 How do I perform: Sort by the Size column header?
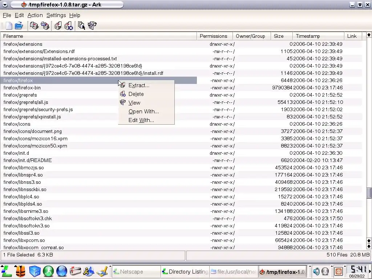coord(282,36)
